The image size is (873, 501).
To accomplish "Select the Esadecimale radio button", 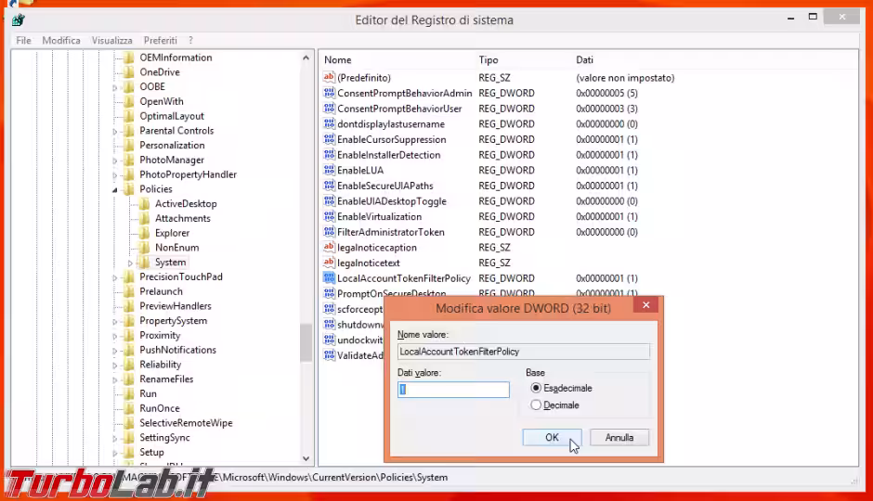I will click(536, 388).
